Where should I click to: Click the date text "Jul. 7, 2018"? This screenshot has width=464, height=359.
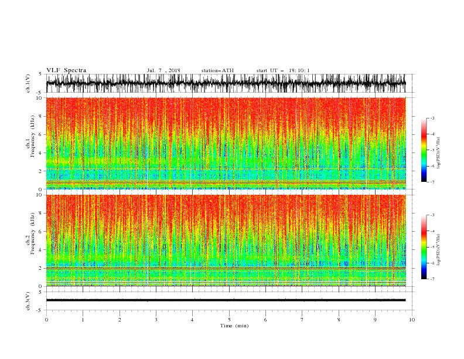tap(163, 70)
